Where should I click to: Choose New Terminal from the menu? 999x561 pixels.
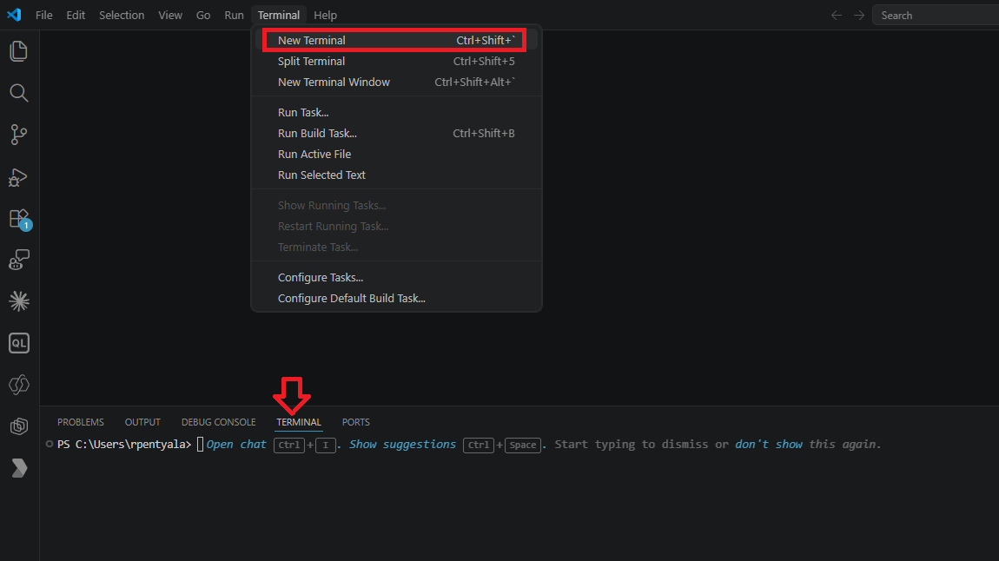coord(396,40)
